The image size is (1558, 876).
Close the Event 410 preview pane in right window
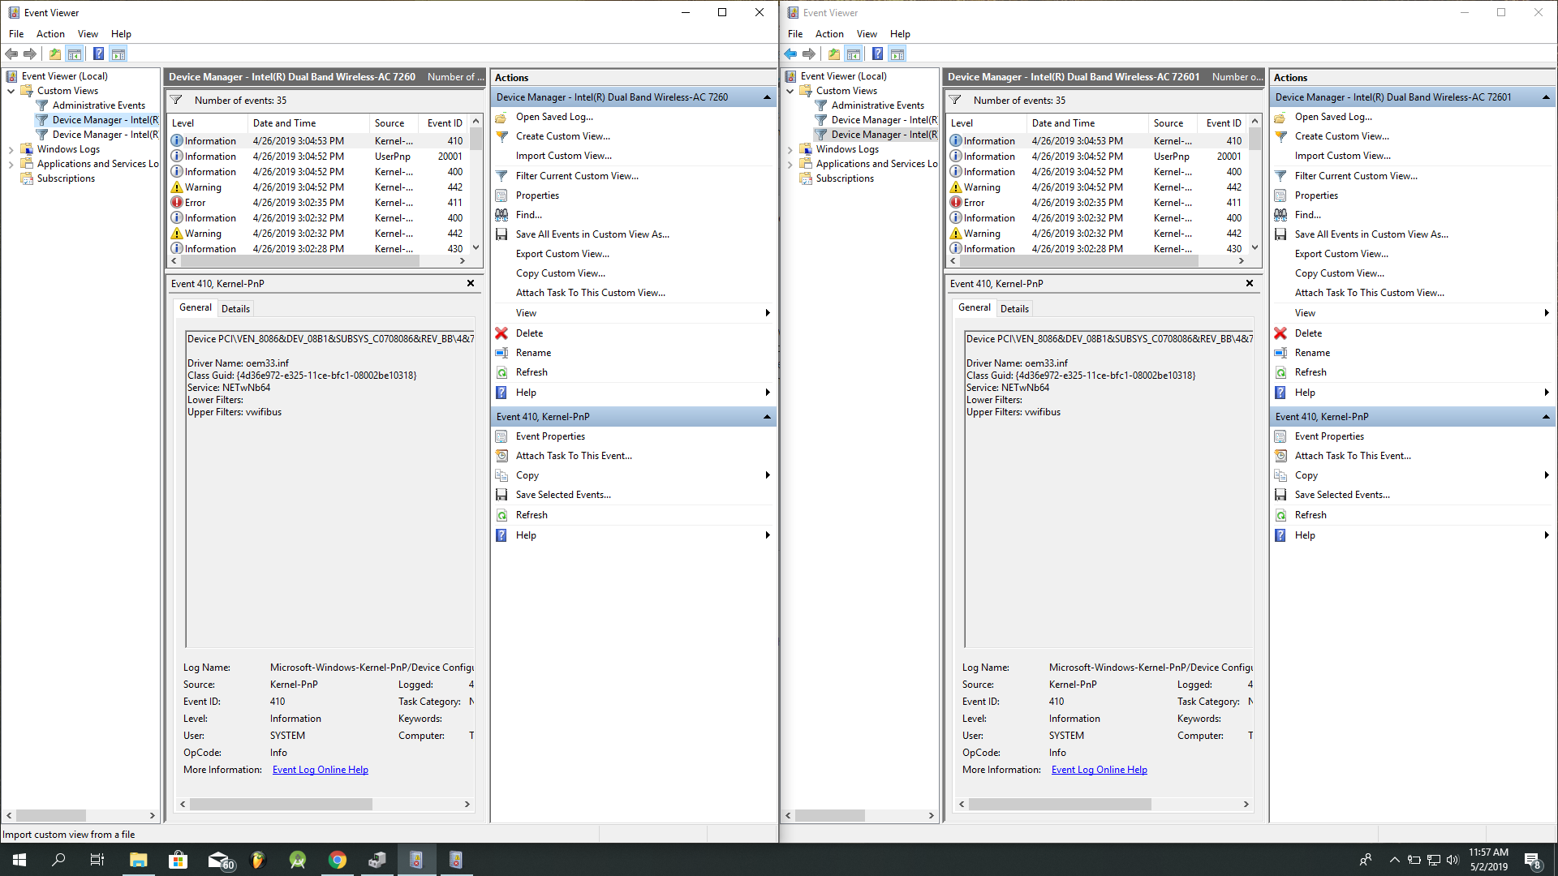1250,283
